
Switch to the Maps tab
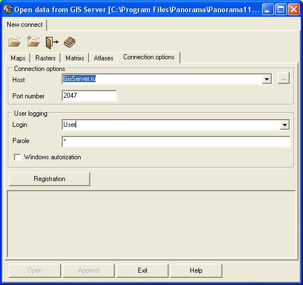click(18, 58)
